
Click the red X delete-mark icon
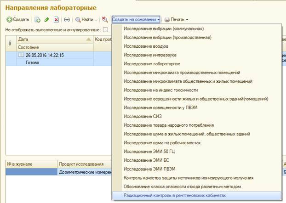pos(56,20)
